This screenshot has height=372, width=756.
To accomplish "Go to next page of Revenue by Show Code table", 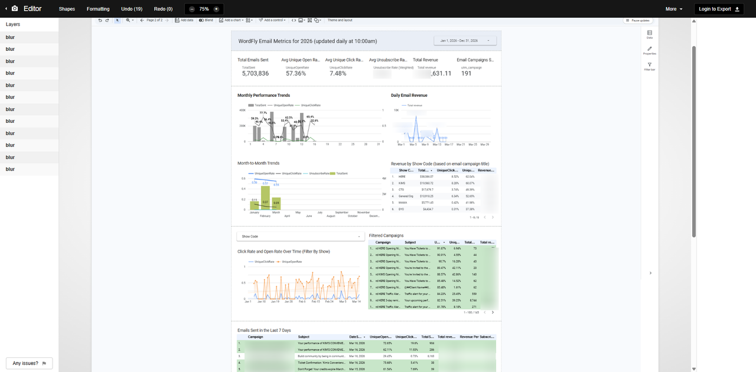I will point(493,217).
